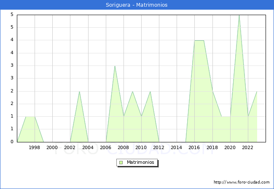Click the 2018 x-axis label
The width and height of the screenshot is (274, 189).
[212, 147]
